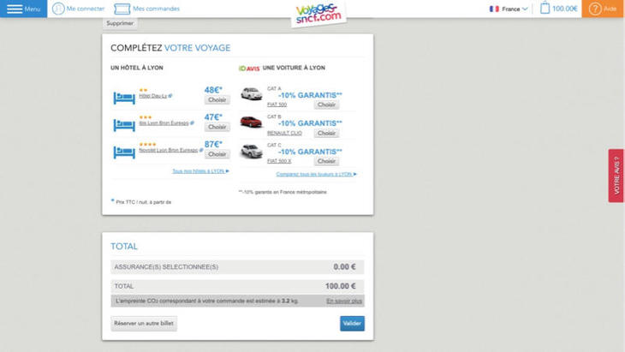
Task: Choose the 47€ ibis Lyon Bron Eurexpo hotel
Action: (217, 127)
